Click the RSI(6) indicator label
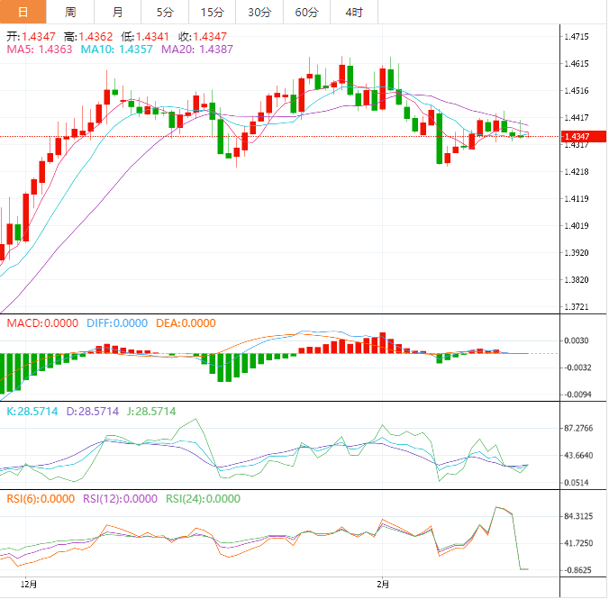Screen dimensions: 609x599 point(40,498)
